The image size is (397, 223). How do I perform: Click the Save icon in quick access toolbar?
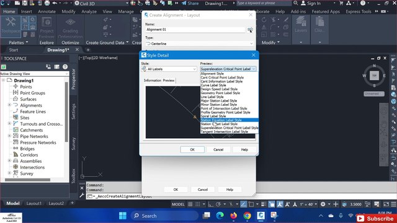25,3
